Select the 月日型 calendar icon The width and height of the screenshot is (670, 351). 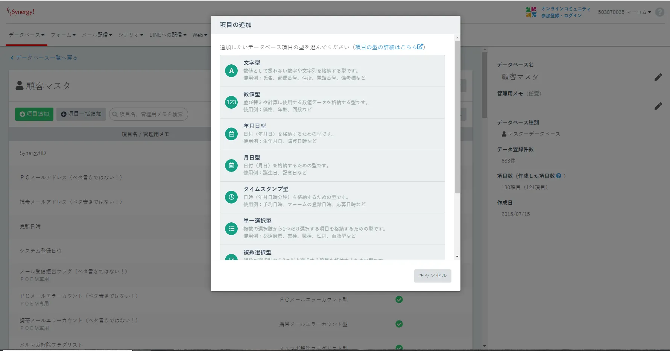231,166
